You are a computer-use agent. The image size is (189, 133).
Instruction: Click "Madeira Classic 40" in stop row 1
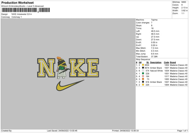179,65
